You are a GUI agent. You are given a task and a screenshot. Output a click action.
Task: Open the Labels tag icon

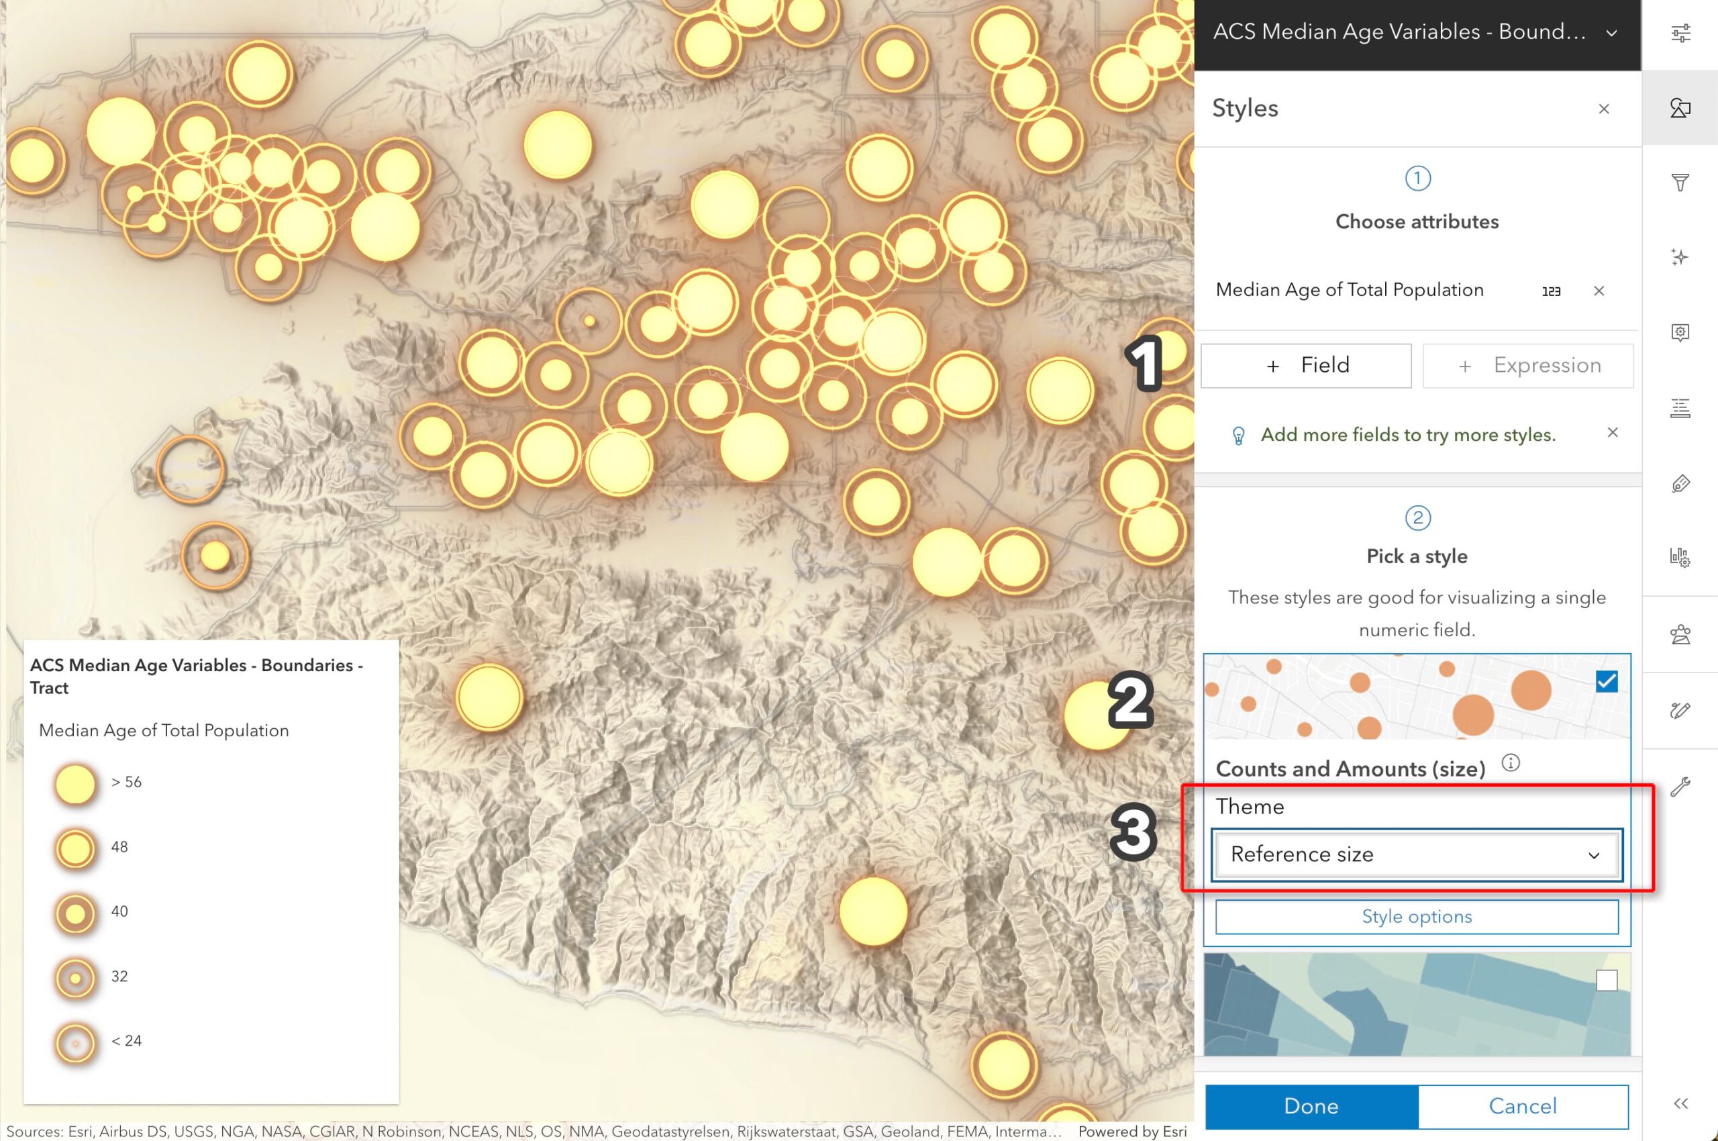pyautogui.click(x=1680, y=484)
